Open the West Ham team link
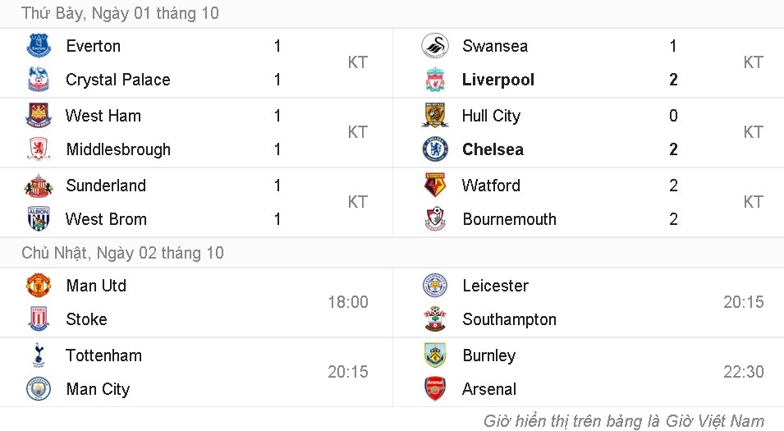Image resolution: width=784 pixels, height=431 pixels. [103, 116]
